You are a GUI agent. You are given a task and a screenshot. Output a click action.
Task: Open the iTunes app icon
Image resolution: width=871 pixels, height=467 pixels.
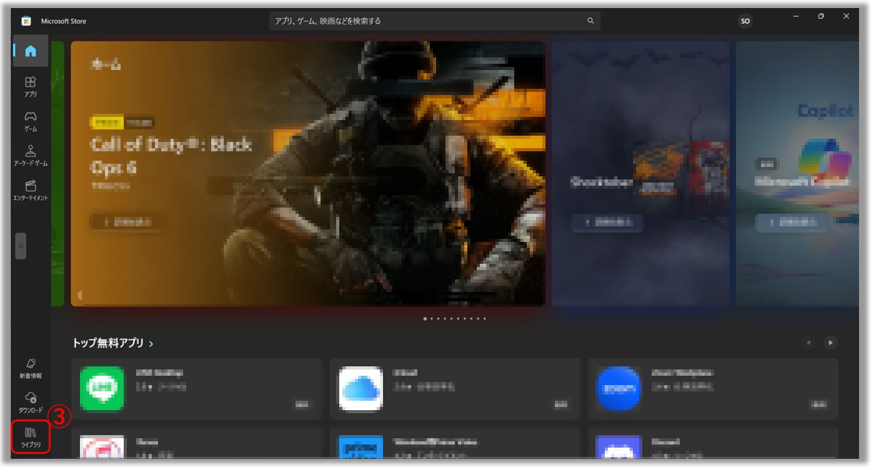(x=102, y=447)
